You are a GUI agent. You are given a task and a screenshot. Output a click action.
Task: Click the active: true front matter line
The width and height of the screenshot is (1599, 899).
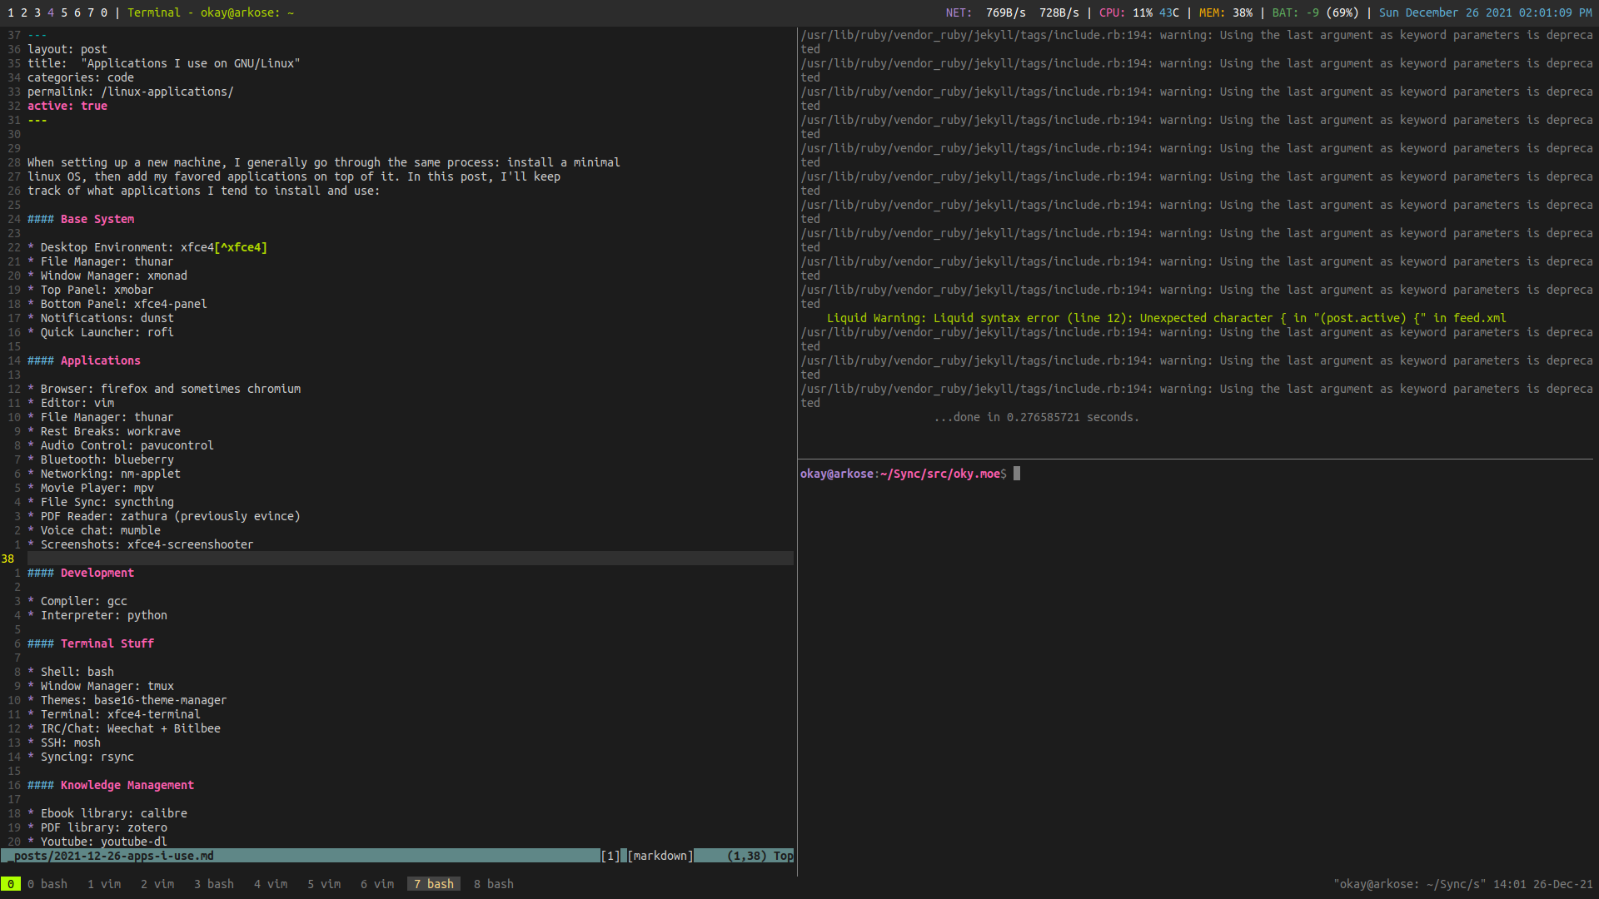coord(67,106)
